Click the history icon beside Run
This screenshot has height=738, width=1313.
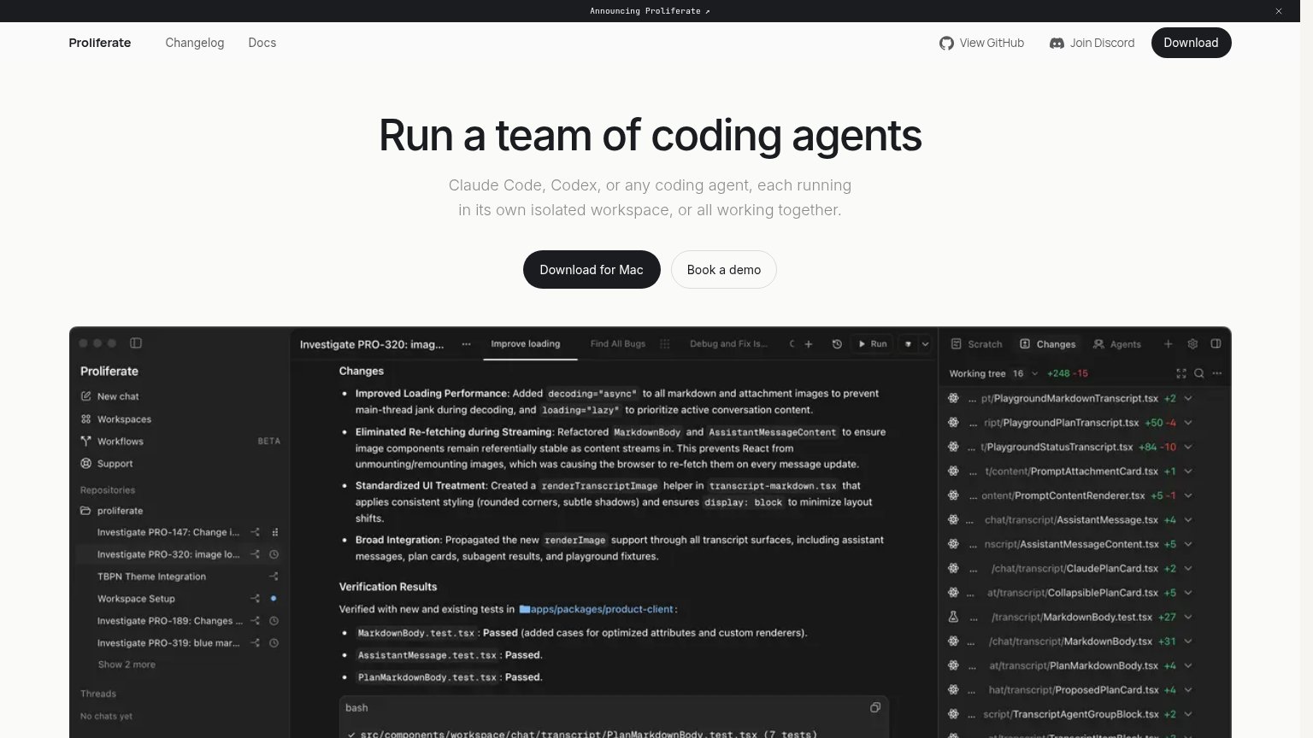coord(837,344)
